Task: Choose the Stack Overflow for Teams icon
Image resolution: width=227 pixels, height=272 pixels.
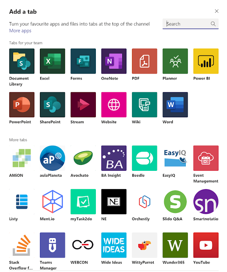Action: tap(22, 245)
